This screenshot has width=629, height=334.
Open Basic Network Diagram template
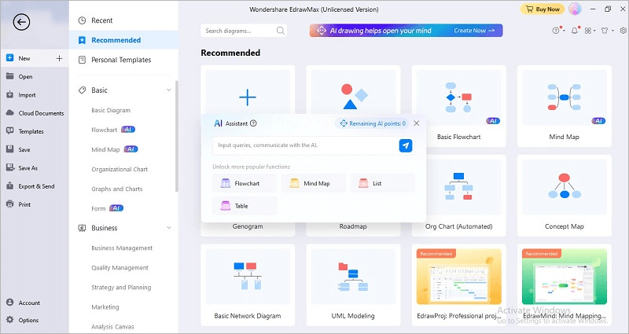(x=248, y=285)
